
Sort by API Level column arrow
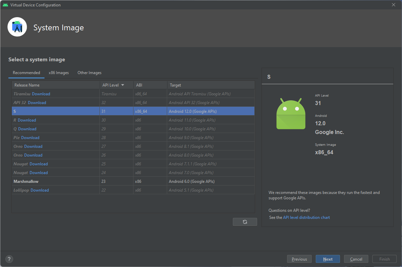coord(123,85)
